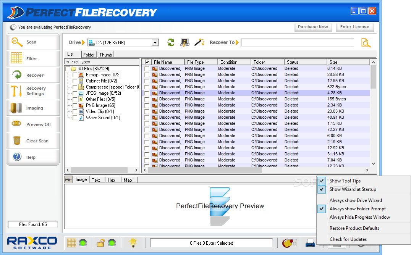411x255 pixels.
Task: Start a Scan from the sidebar
Action: tap(33, 42)
